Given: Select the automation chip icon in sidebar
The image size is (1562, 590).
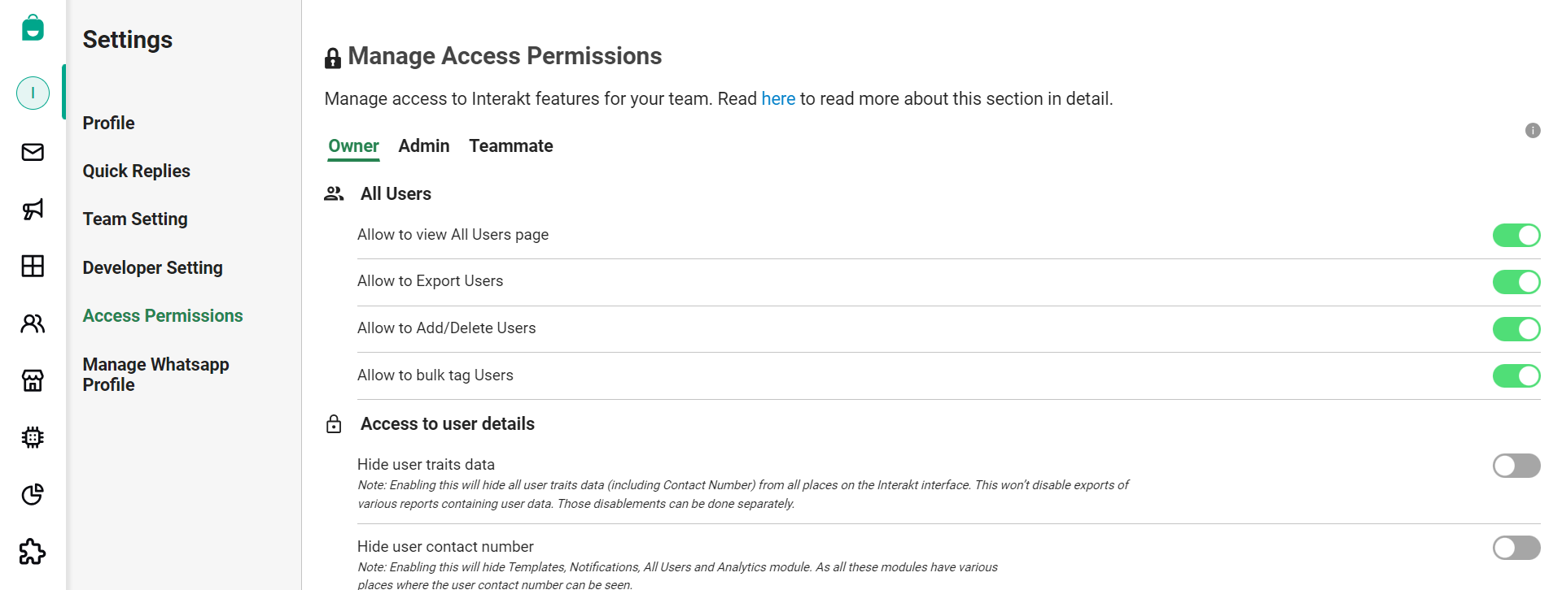Looking at the screenshot, I should pyautogui.click(x=32, y=436).
